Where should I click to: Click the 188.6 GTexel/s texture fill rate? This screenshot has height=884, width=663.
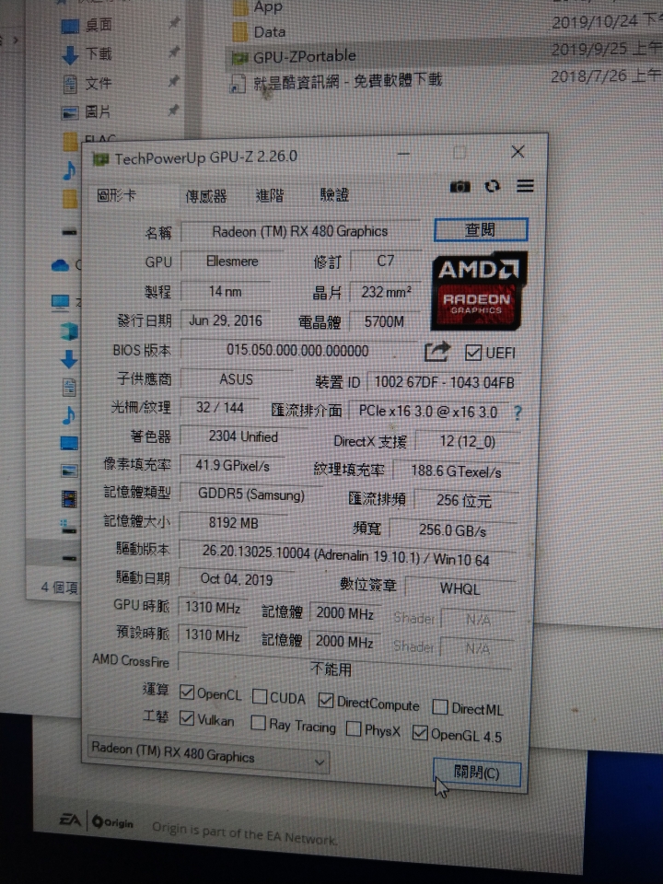click(456, 471)
